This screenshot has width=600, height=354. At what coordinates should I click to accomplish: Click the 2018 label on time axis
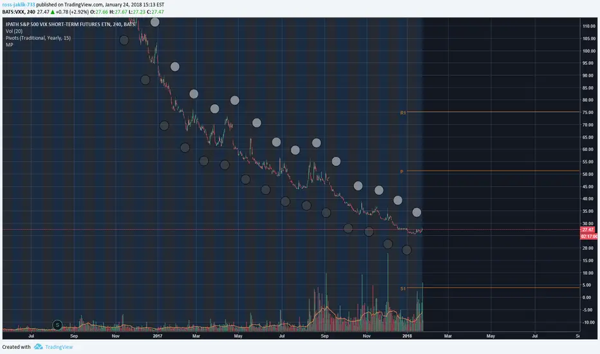[407, 336]
